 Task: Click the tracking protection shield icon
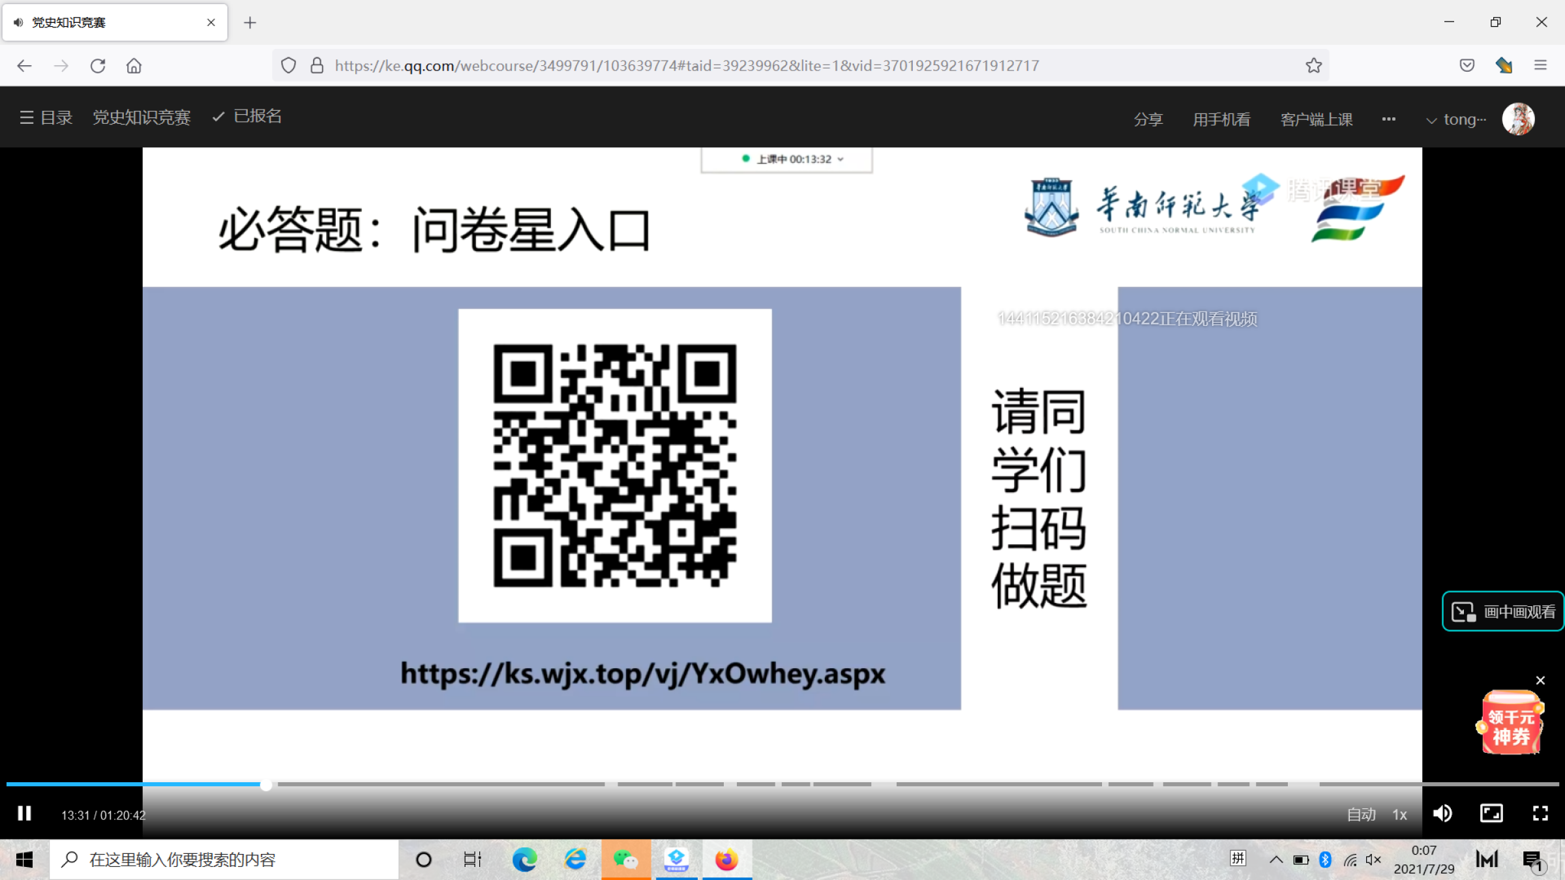(x=288, y=65)
